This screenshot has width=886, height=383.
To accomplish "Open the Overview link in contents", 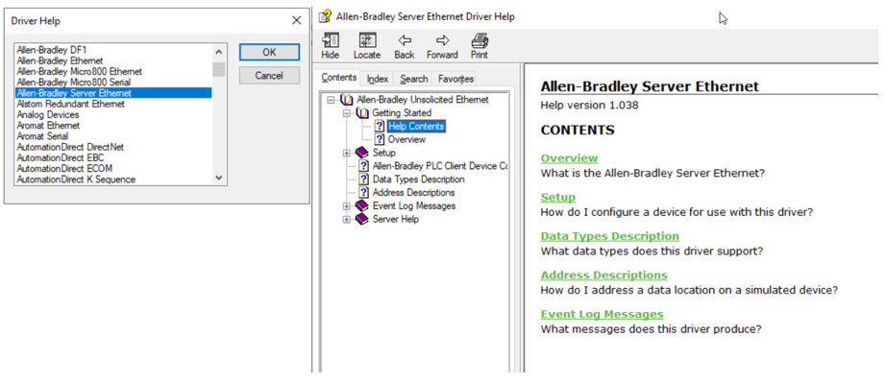I will pos(569,158).
